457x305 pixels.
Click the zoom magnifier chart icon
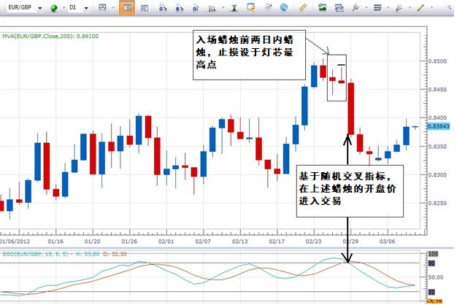pos(212,9)
